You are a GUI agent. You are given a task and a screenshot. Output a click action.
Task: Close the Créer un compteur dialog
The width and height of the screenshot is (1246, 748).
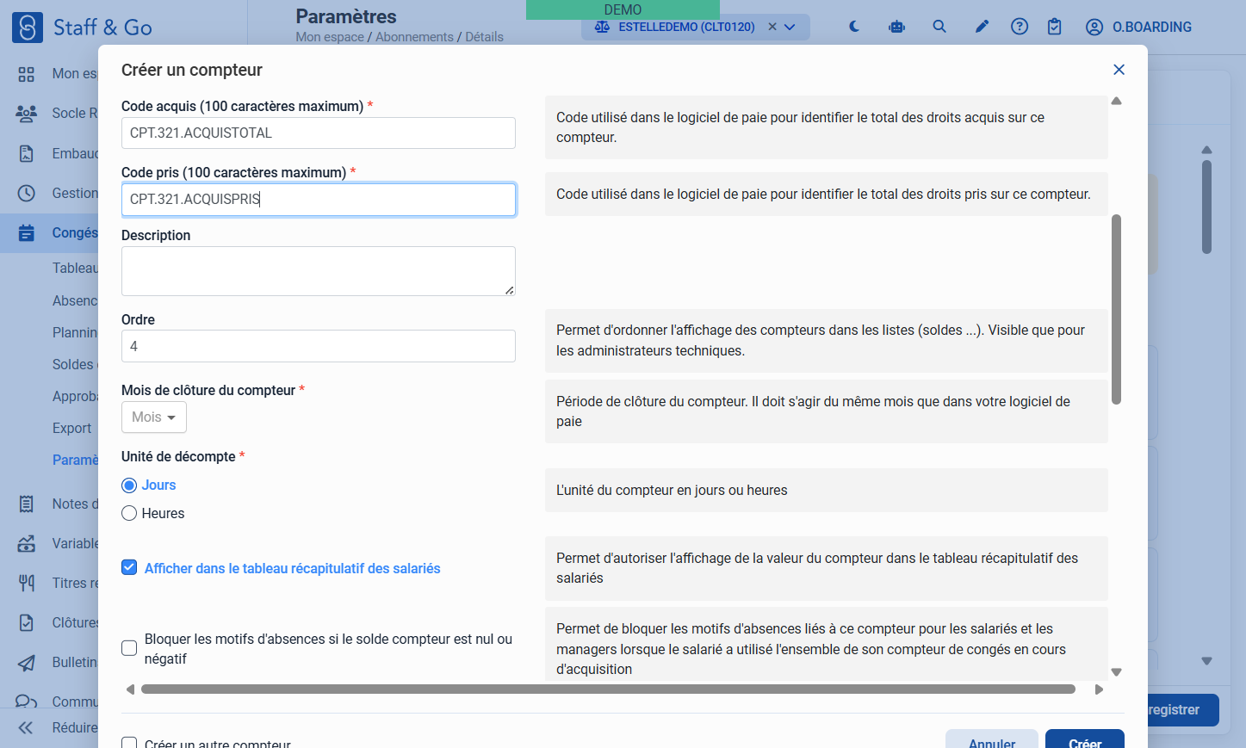1119,70
